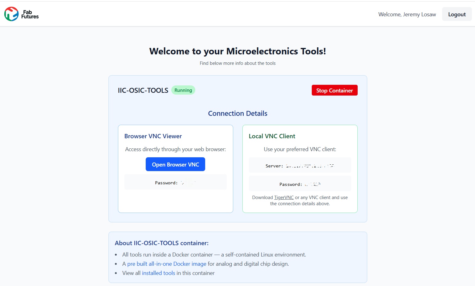The height and width of the screenshot is (286, 475).
Task: Select the Local VNC Client password field
Action: click(300, 184)
